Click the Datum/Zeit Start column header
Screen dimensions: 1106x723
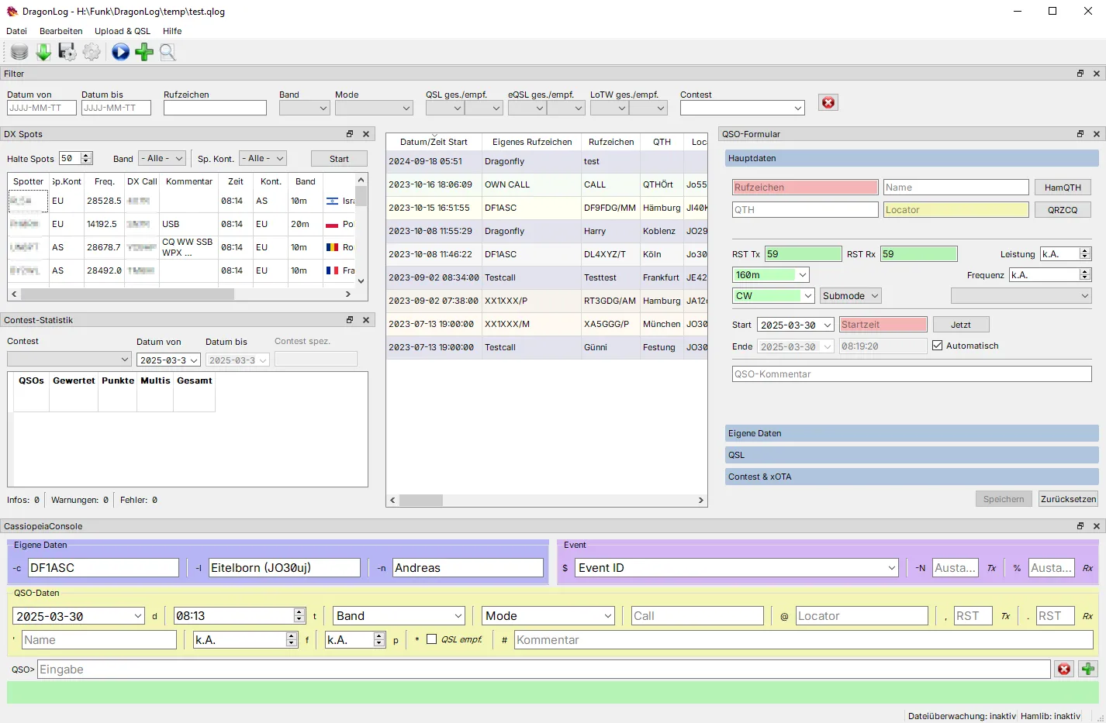(x=434, y=142)
